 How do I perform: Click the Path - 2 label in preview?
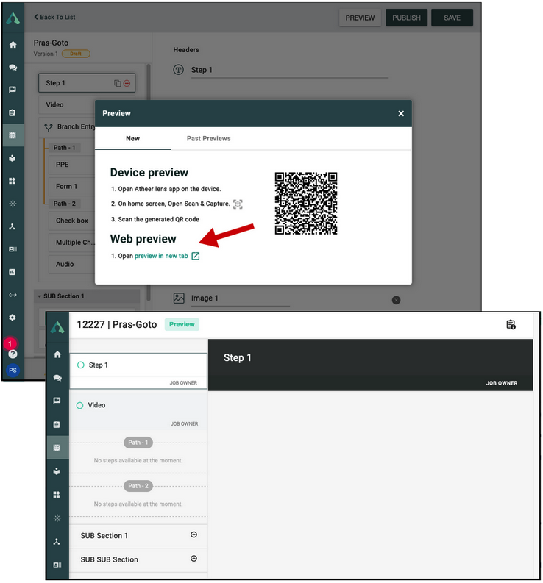[138, 486]
